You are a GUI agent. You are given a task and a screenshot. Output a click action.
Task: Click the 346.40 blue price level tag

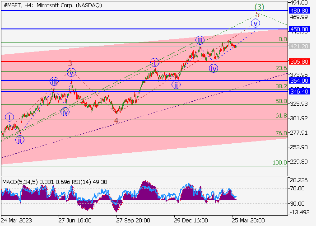pyautogui.click(x=299, y=91)
